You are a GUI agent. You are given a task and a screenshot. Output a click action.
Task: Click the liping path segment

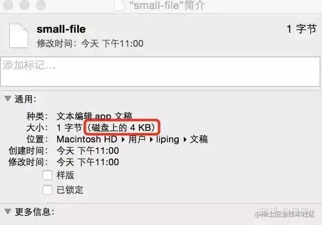point(168,140)
